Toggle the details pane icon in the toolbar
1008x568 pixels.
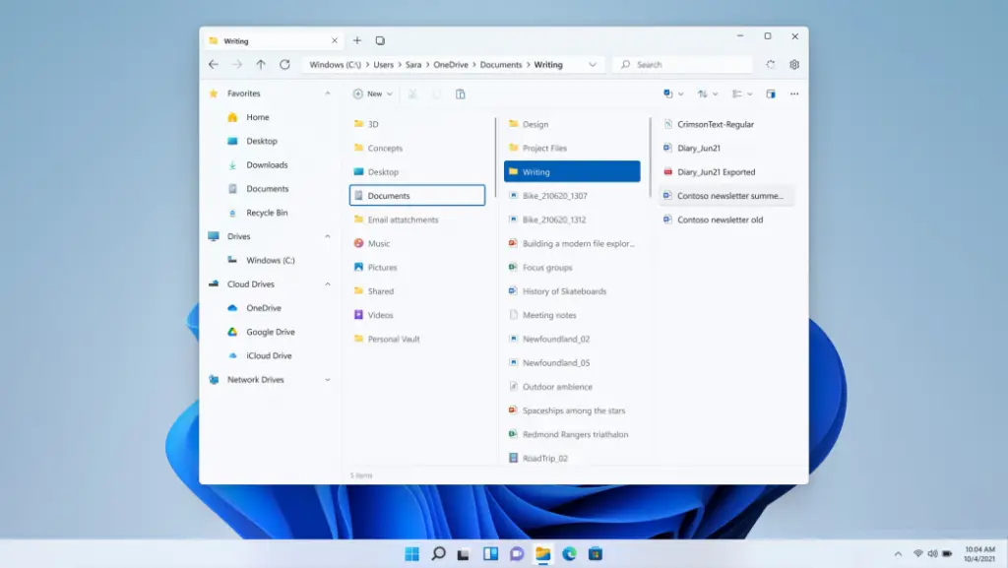pos(771,95)
